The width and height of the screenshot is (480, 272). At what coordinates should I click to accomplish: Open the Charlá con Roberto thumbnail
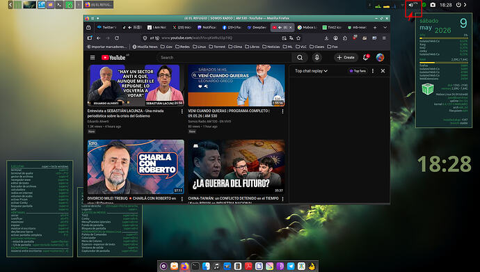(x=136, y=167)
